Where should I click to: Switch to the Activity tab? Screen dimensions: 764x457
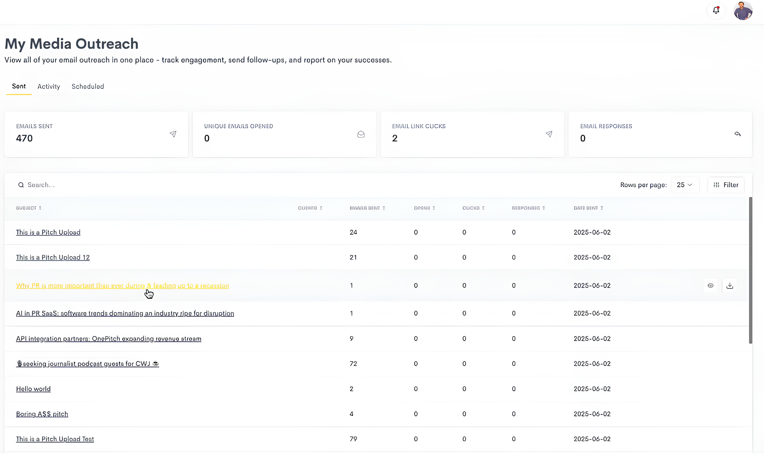[x=49, y=87]
